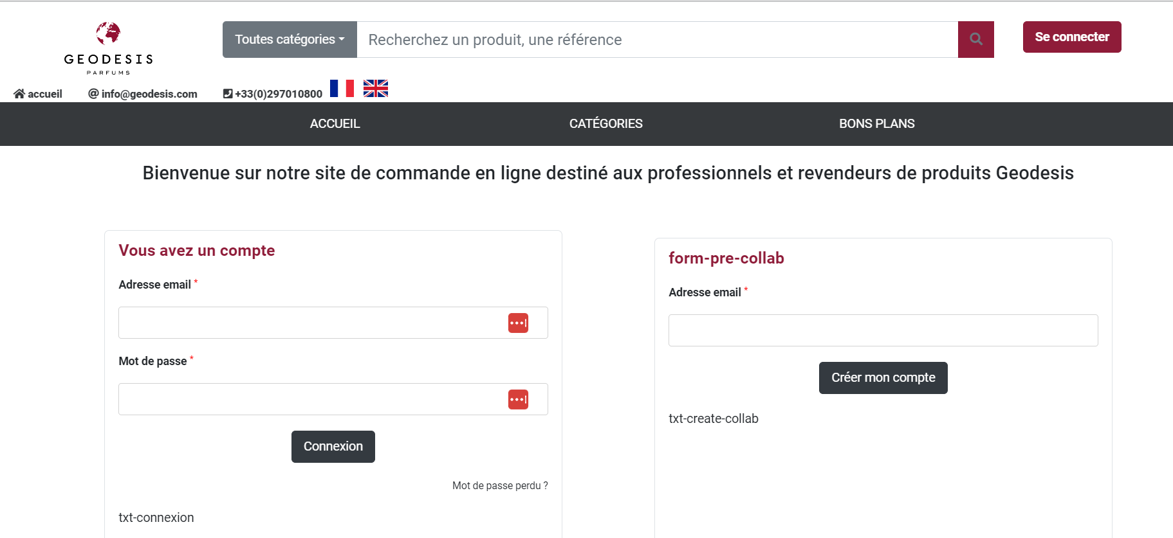Focus the product search input field

point(656,39)
